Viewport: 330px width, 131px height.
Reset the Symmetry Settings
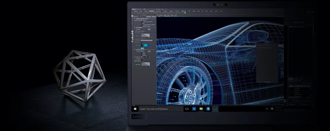coord(149,51)
